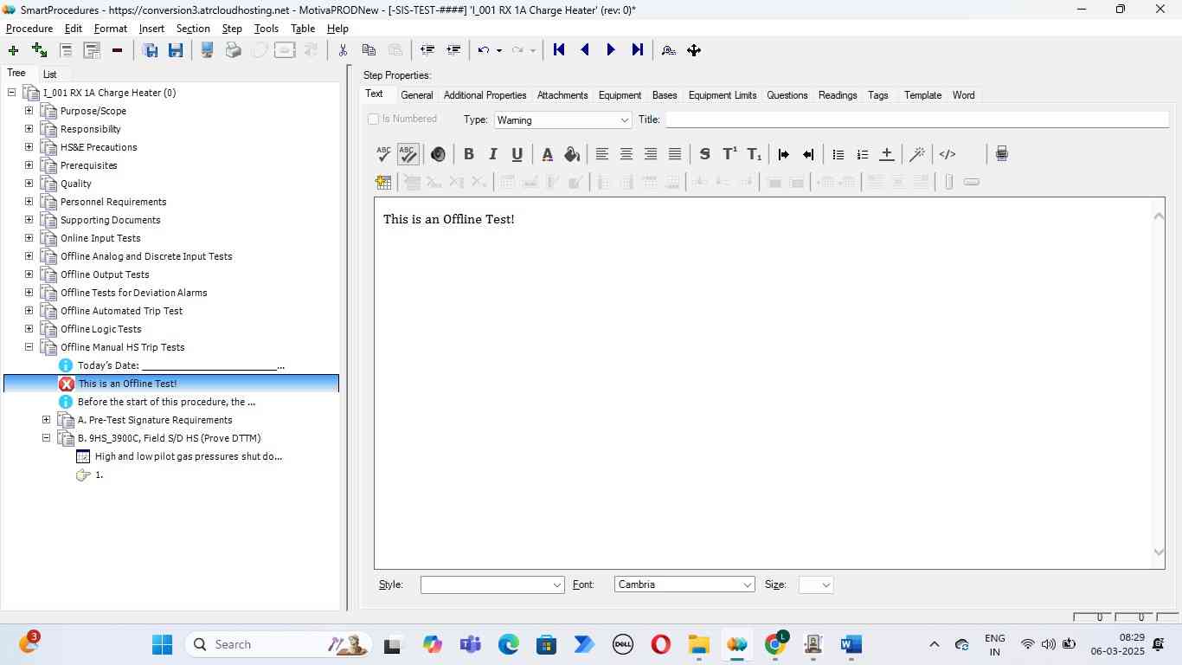Collapse the B. 9HS_3900C node

[46, 438]
